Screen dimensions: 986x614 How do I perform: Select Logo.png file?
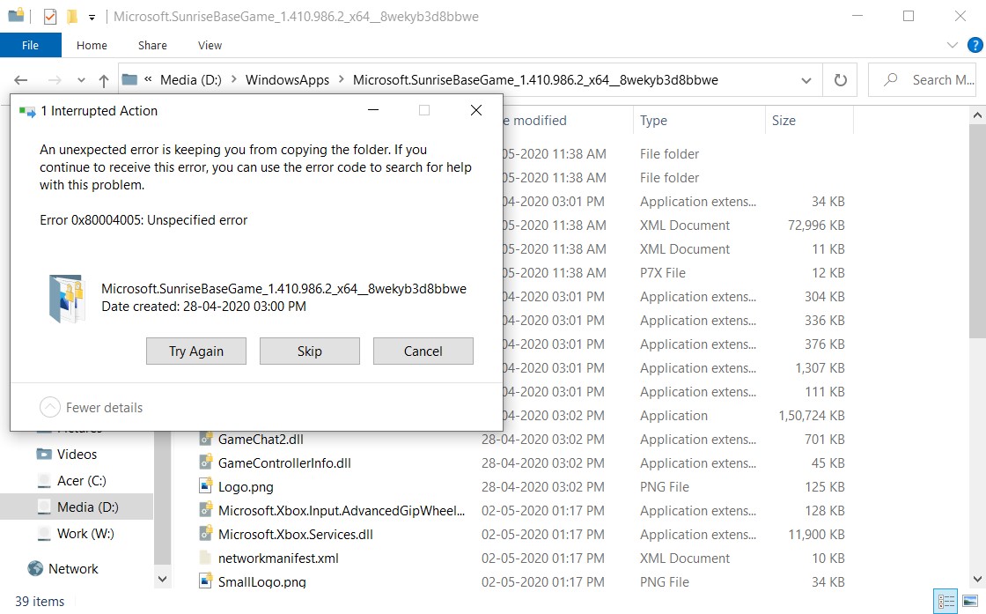point(246,487)
